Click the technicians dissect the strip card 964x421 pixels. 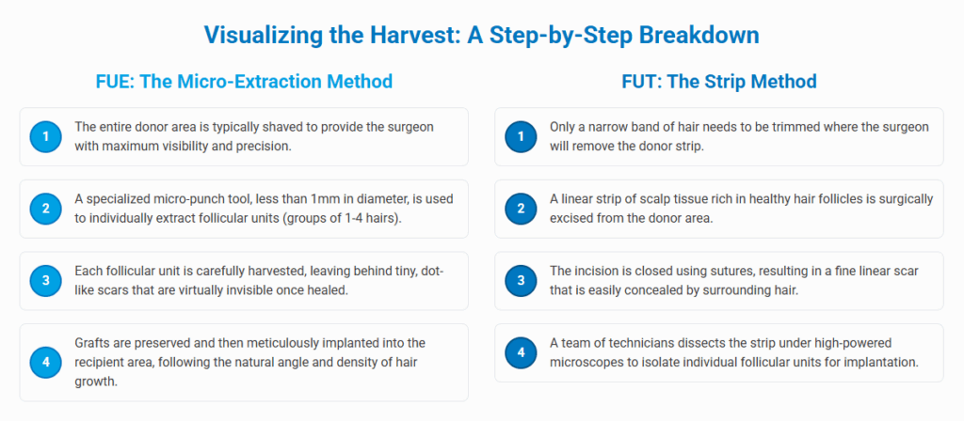718,353
